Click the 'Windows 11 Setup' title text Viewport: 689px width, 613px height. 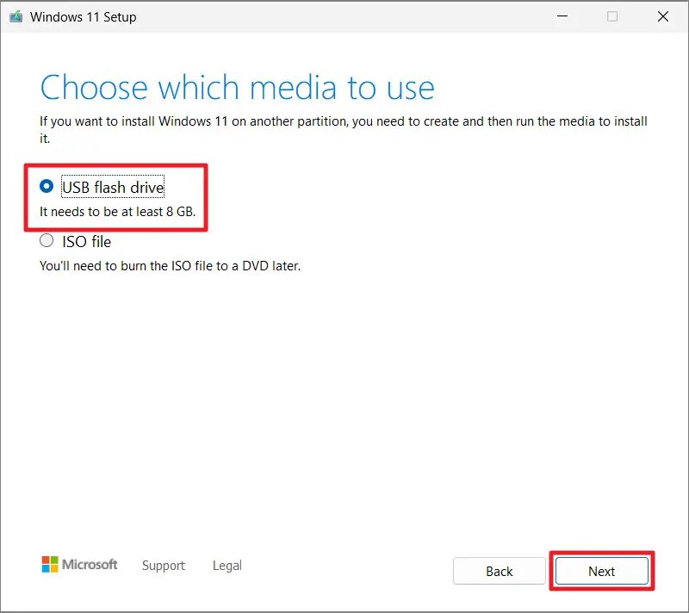coord(83,16)
